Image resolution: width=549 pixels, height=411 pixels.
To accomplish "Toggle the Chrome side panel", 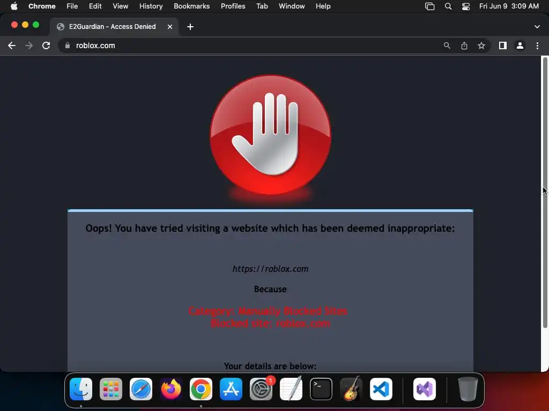I will tap(503, 45).
